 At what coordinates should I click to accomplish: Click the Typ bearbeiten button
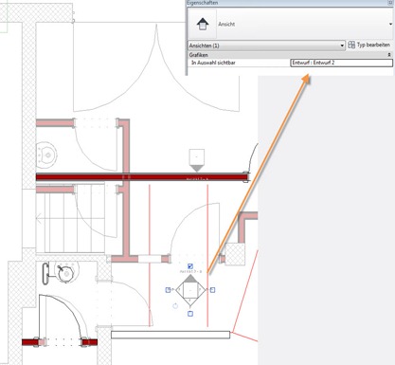(369, 46)
